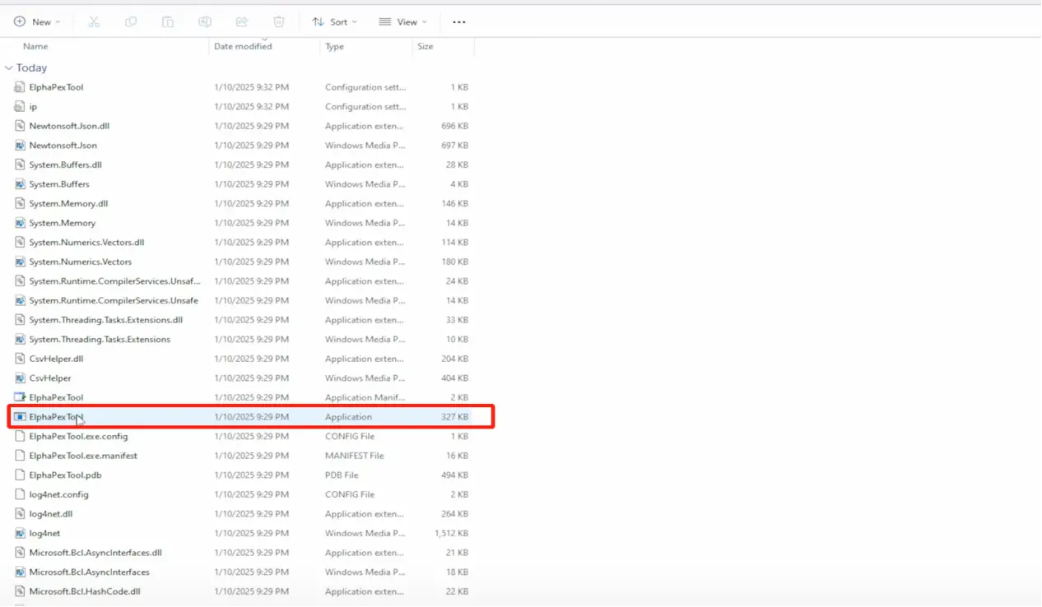Select the ElphaPexTool application file icon

[21, 417]
